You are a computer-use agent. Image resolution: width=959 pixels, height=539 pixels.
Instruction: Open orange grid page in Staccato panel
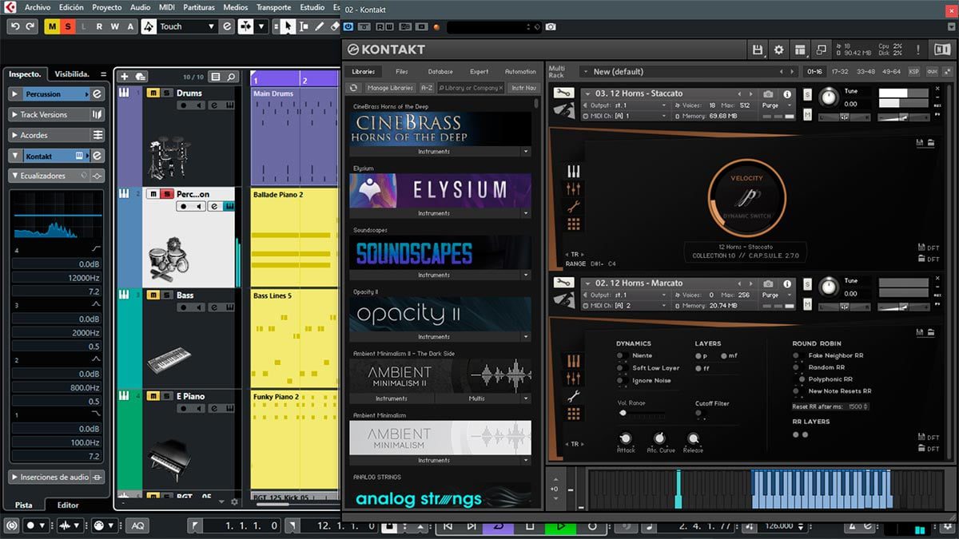pyautogui.click(x=573, y=224)
